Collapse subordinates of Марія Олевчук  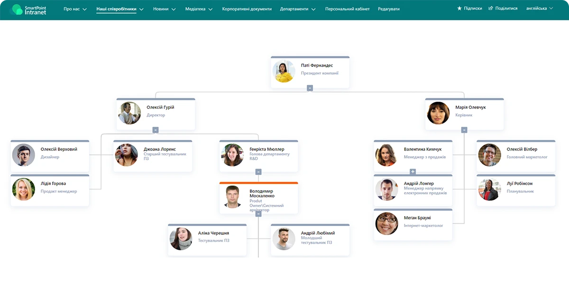(x=464, y=130)
